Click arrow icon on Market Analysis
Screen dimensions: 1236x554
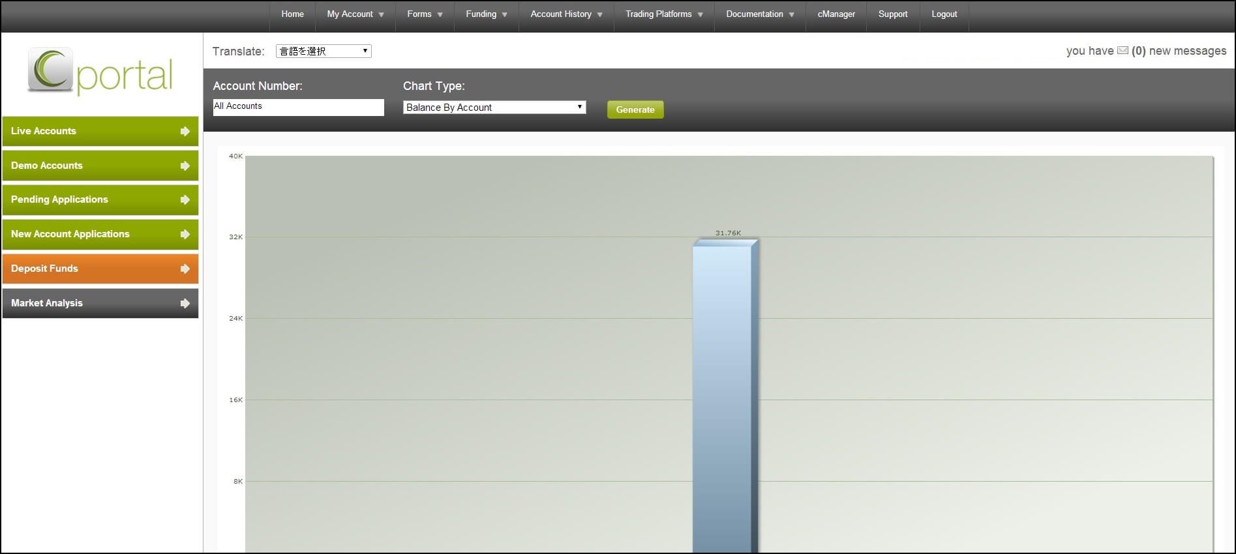pyautogui.click(x=185, y=303)
